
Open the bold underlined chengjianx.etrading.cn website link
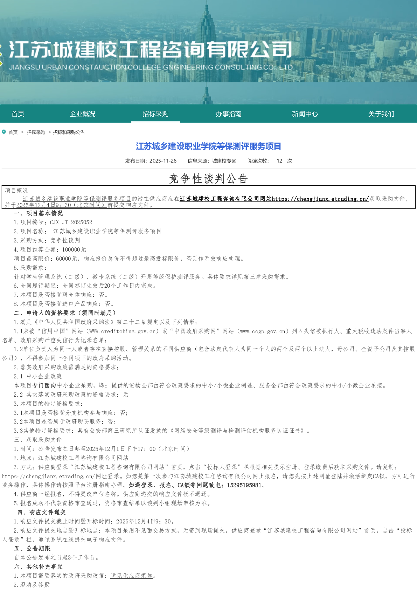(274, 199)
